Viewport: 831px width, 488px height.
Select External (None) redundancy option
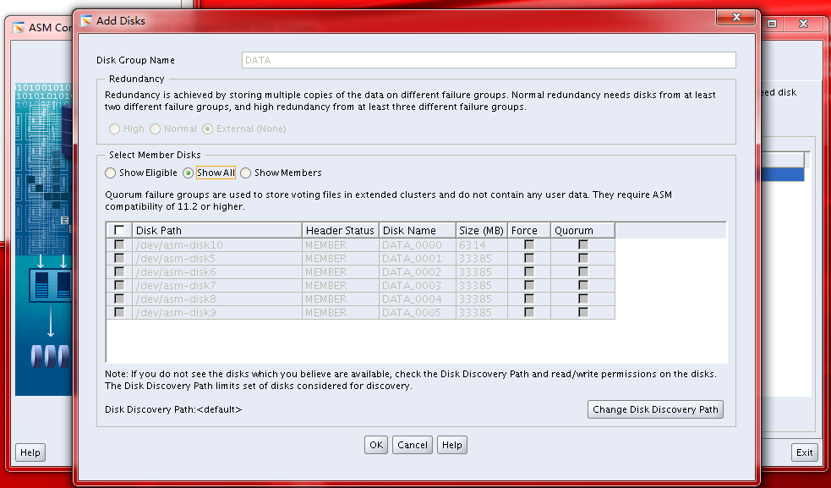click(x=208, y=129)
